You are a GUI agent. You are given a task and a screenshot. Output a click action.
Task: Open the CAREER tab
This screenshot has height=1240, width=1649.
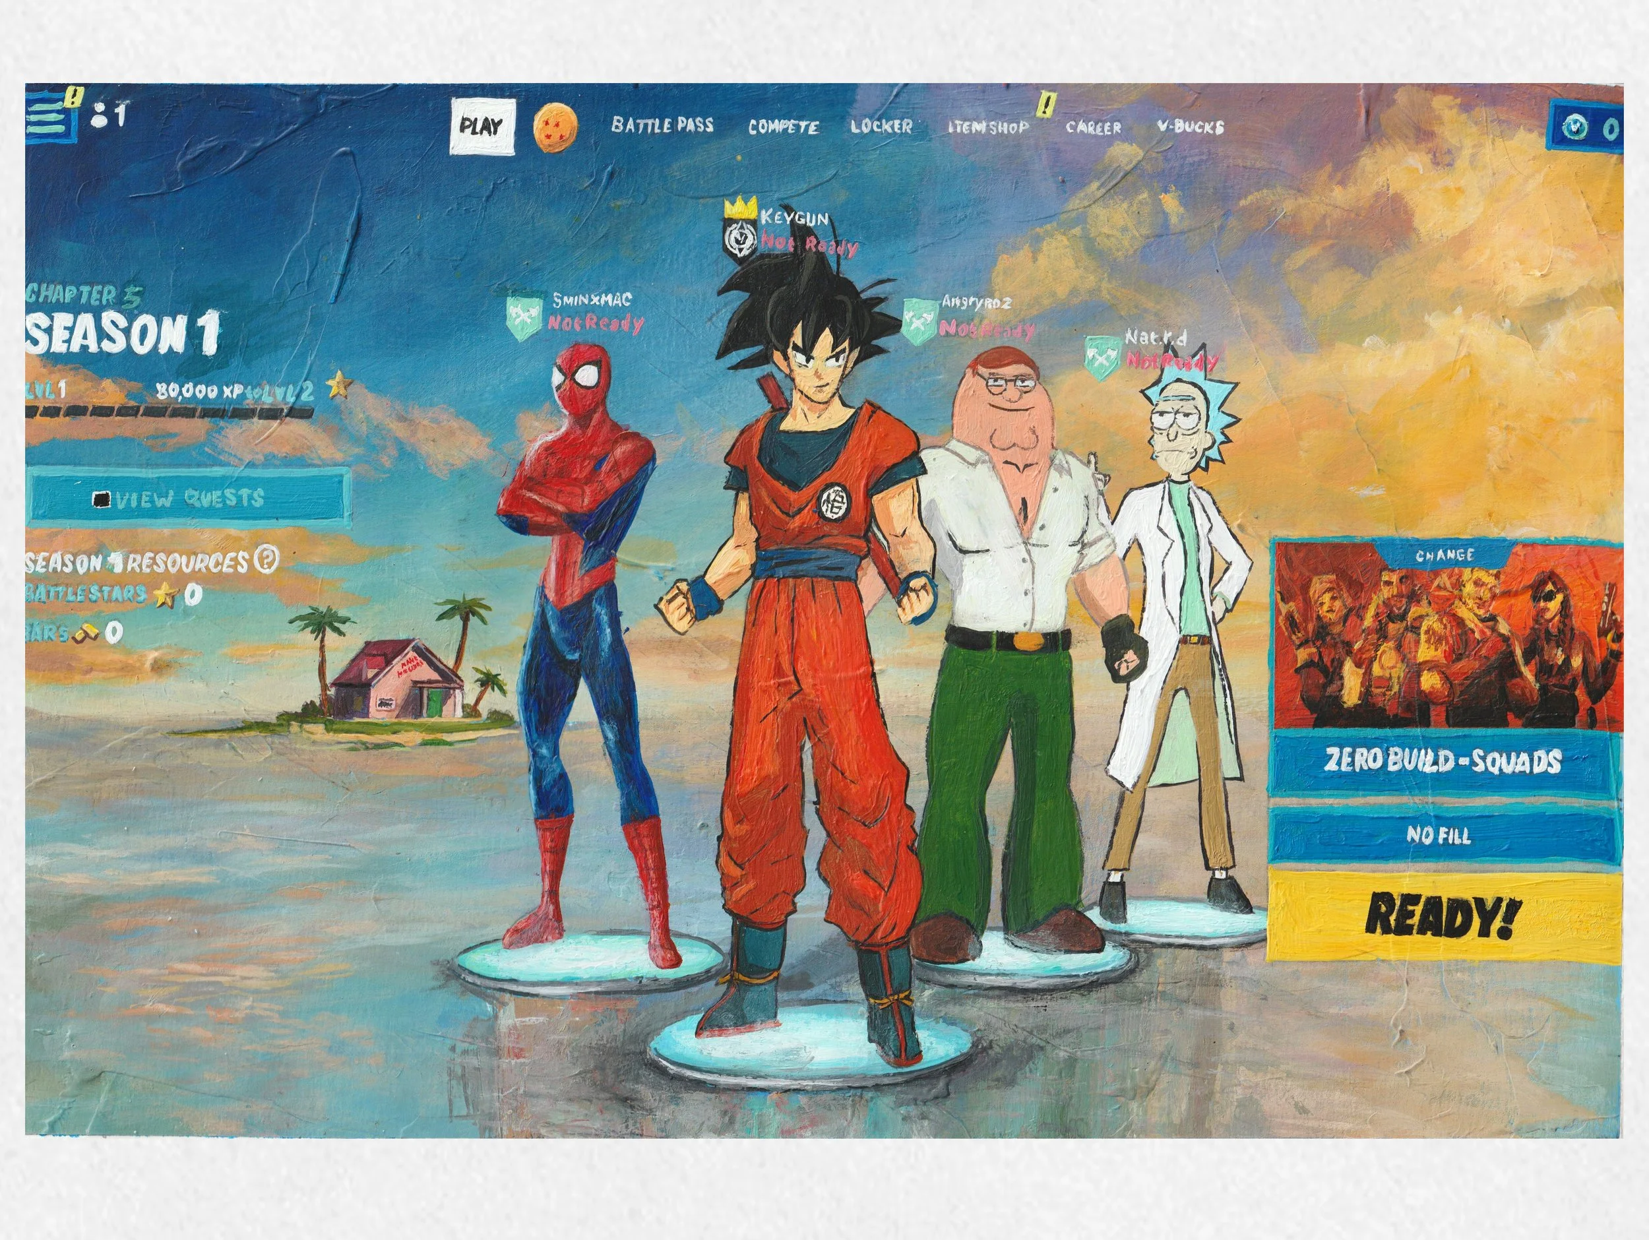point(1094,127)
